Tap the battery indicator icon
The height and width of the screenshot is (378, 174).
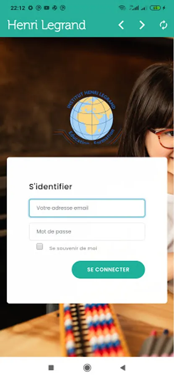tap(155, 8)
